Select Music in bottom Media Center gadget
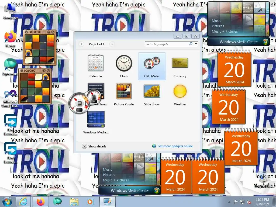Screen dimensions: 276x207 pos(107,169)
